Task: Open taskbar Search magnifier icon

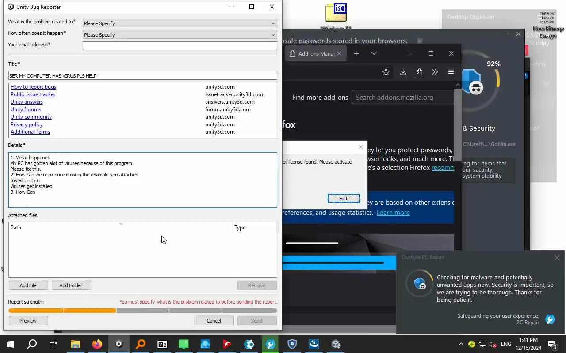Action: pyautogui.click(x=32, y=344)
